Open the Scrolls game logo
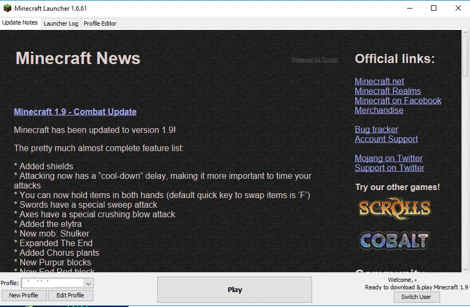This screenshot has height=307, width=470. [x=394, y=208]
